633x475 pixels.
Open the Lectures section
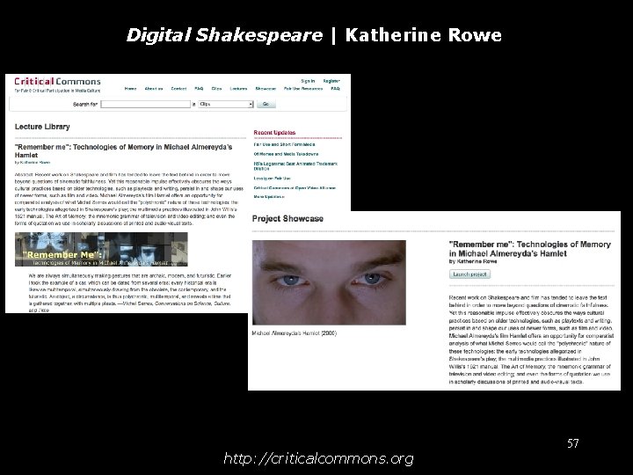click(x=238, y=89)
